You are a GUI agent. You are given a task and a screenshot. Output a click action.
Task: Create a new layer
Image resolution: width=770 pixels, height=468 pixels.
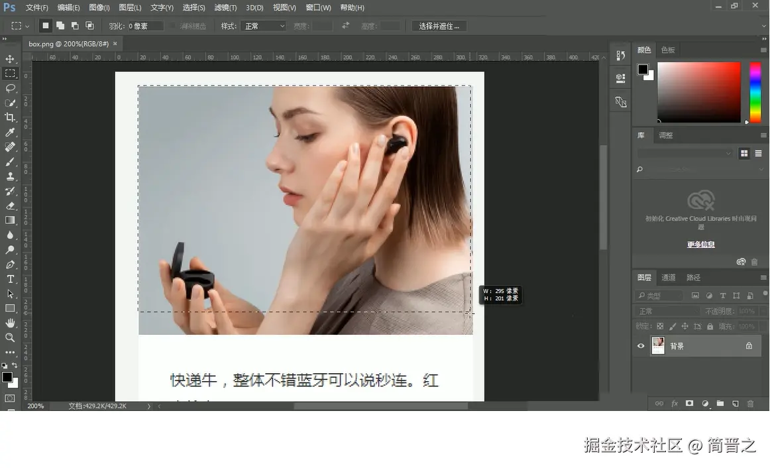pyautogui.click(x=734, y=403)
